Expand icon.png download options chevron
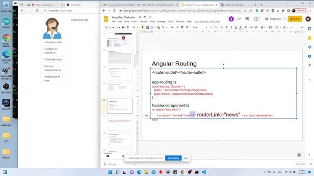 tap(135, 164)
